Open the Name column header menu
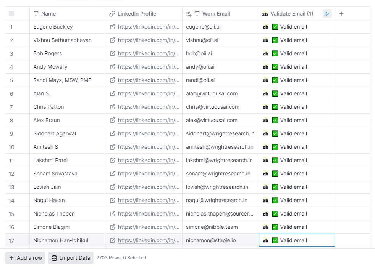 (x=48, y=14)
